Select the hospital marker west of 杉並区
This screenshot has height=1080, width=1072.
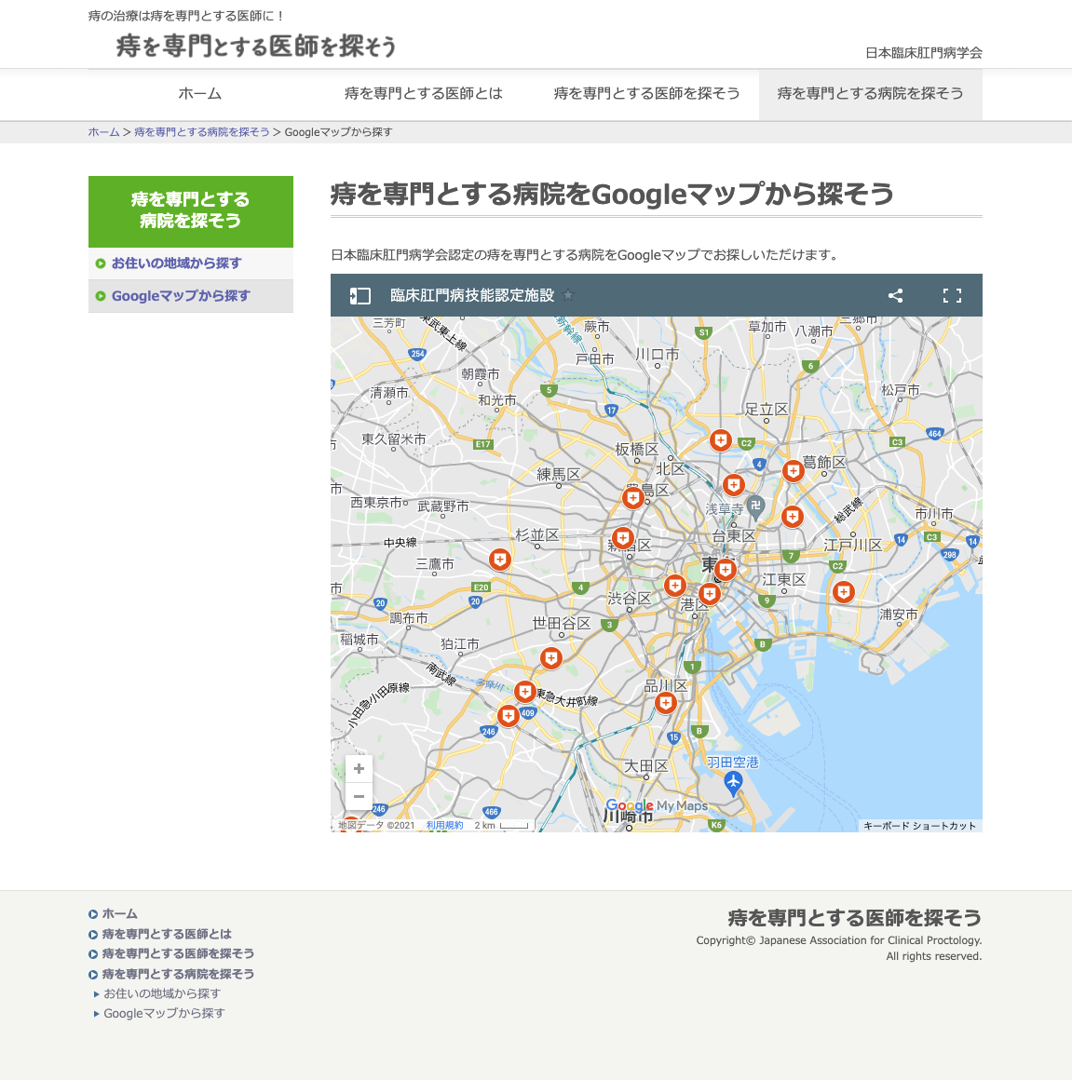500,559
